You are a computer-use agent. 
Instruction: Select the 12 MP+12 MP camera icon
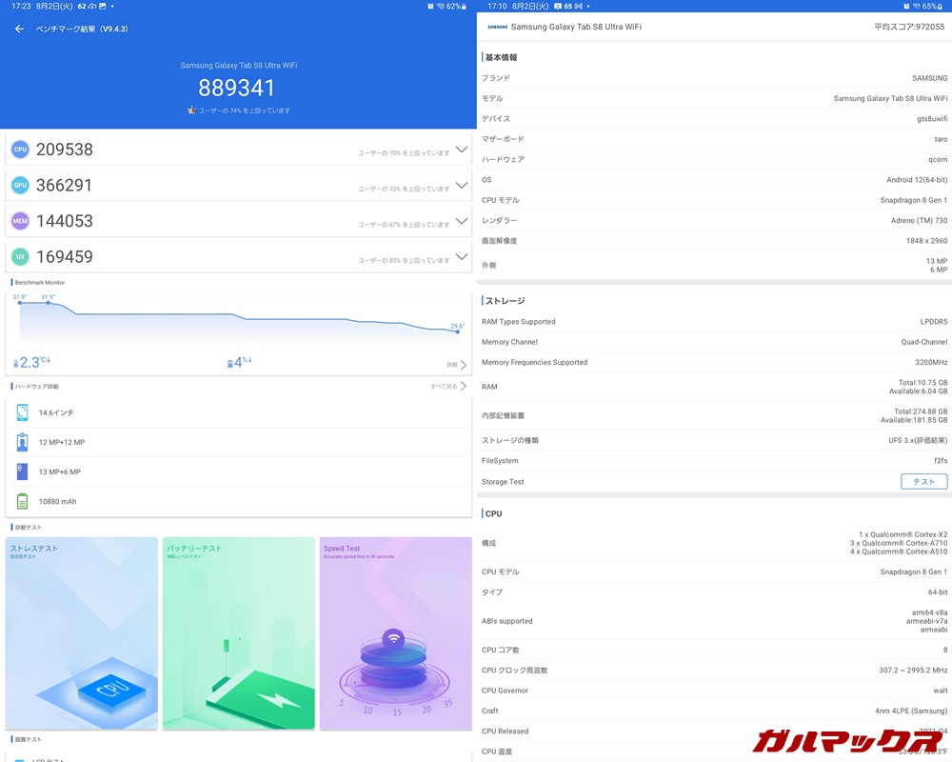click(x=23, y=442)
